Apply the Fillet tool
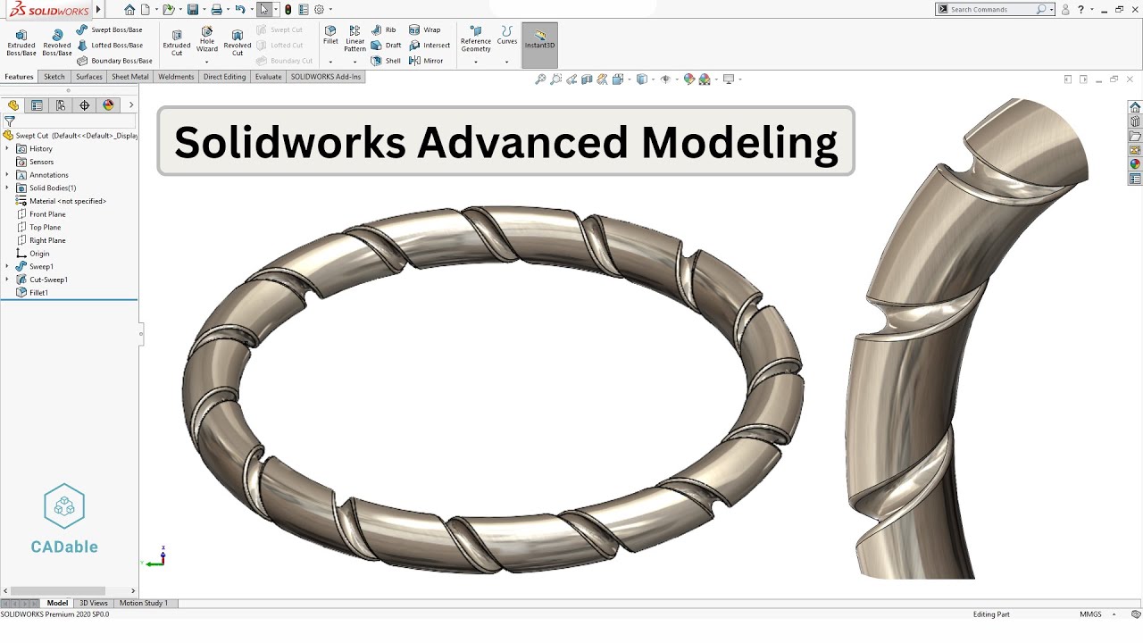Viewport: 1143px width, 643px height. [330, 36]
